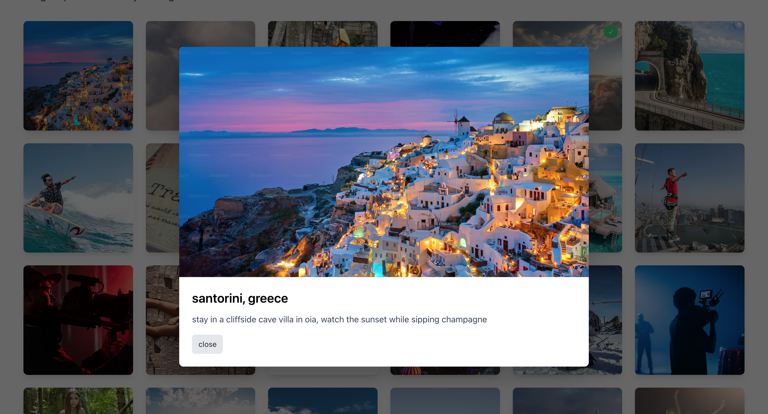Select the surfer on wave thumbnail
This screenshot has width=768, height=414.
(78, 198)
